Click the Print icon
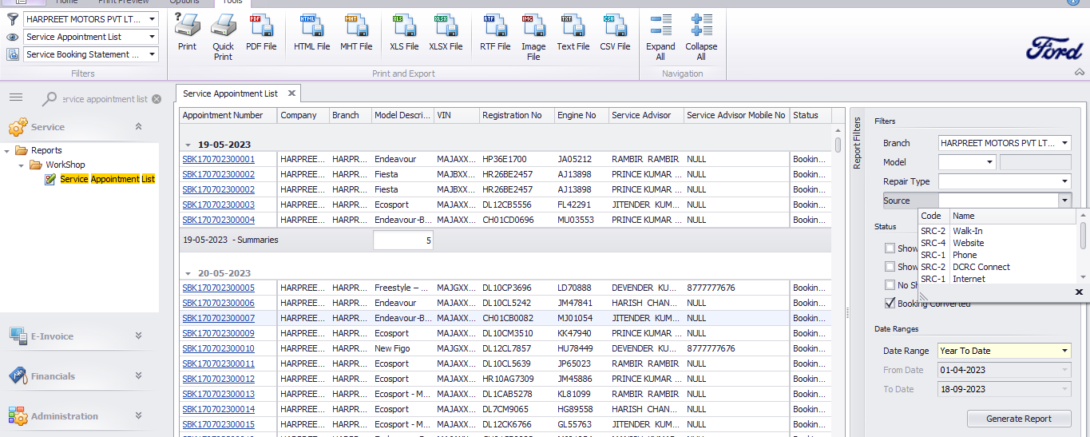The image size is (1090, 437). coord(187,33)
